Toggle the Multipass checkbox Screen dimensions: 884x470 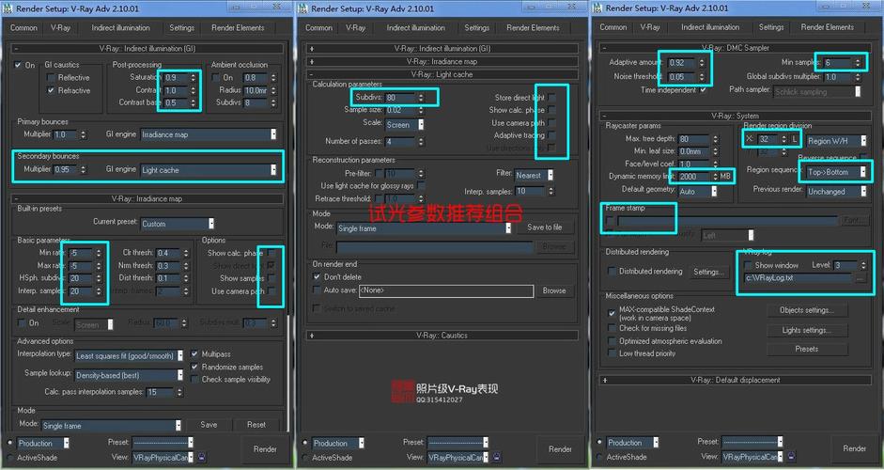(x=194, y=353)
